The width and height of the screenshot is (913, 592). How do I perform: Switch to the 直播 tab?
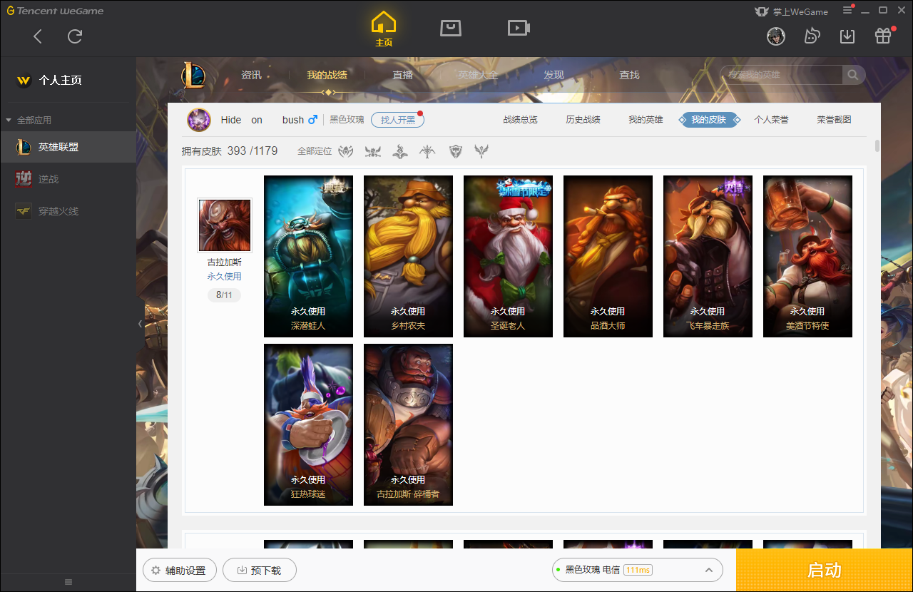pos(403,75)
